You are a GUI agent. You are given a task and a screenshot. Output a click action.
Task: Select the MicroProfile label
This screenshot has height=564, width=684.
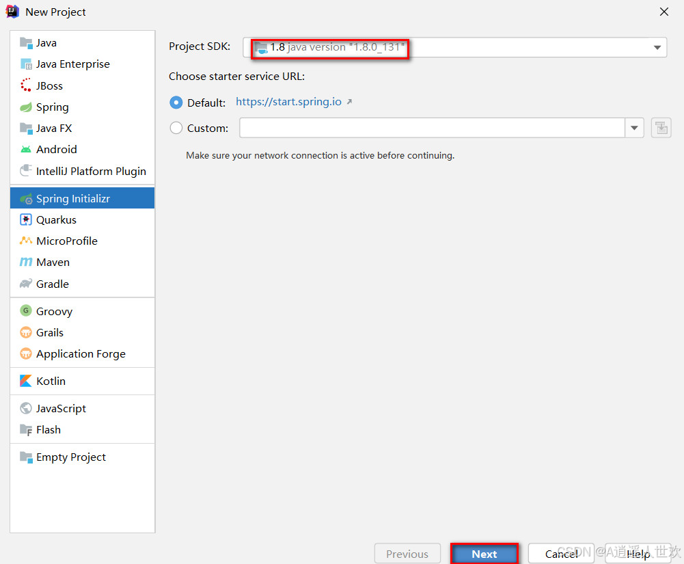[x=67, y=241]
